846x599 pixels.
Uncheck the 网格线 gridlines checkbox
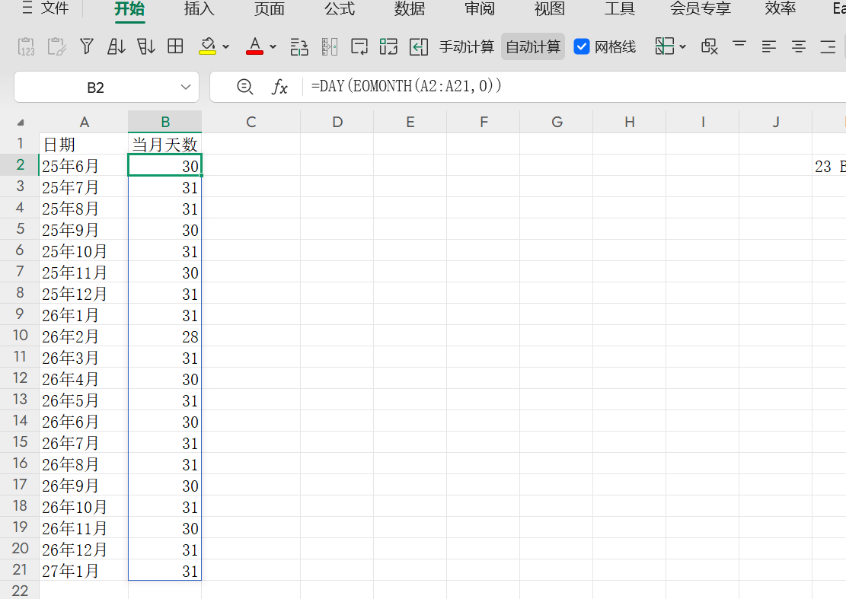pyautogui.click(x=581, y=47)
